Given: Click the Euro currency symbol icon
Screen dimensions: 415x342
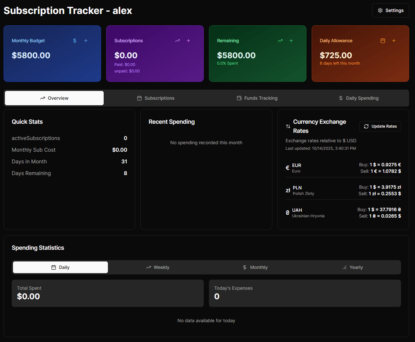Looking at the screenshot, I should pyautogui.click(x=287, y=168).
